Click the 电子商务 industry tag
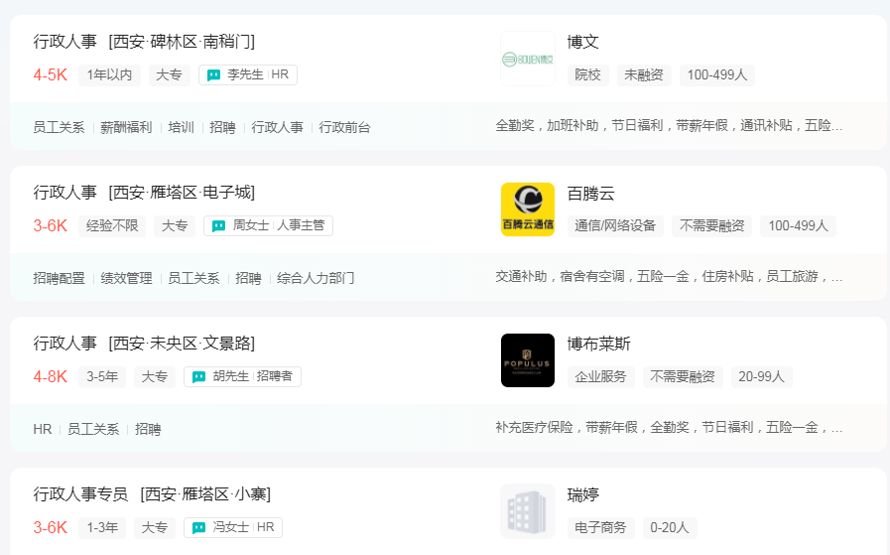This screenshot has height=555, width=890. pos(600,528)
